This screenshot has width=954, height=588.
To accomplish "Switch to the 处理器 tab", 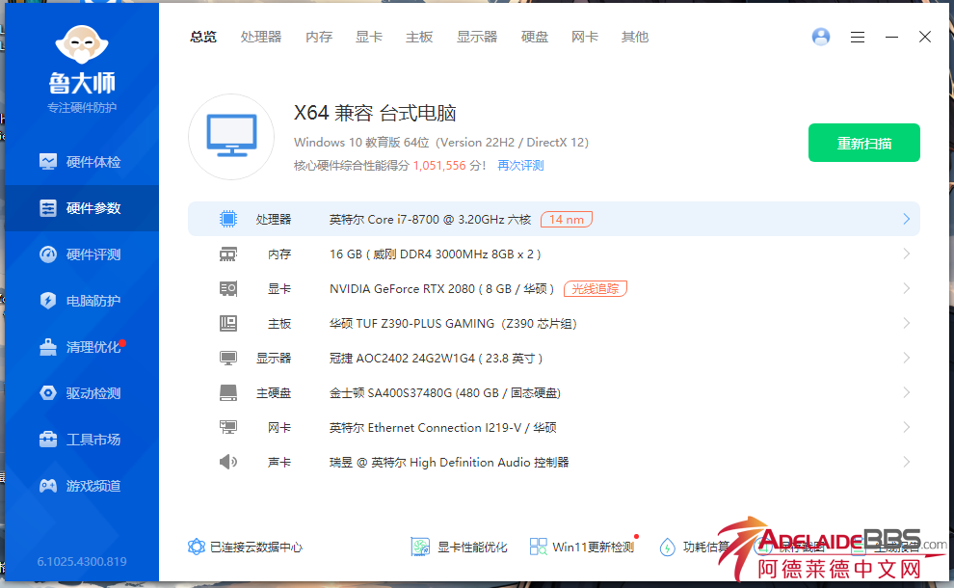I will coord(261,37).
